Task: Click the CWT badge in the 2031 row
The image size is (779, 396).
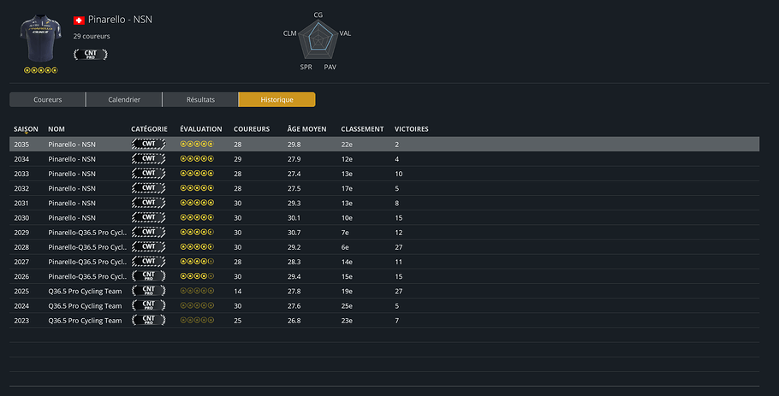Action: (149, 203)
